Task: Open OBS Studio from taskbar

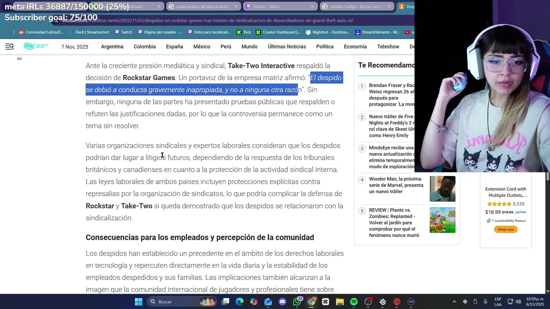Action: click(x=368, y=302)
